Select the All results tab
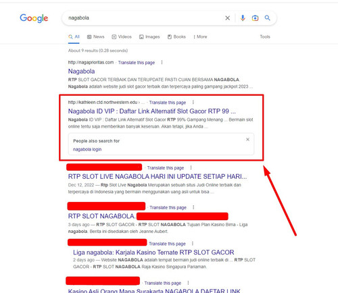Viewport: 338px width, 293px height. pyautogui.click(x=74, y=36)
